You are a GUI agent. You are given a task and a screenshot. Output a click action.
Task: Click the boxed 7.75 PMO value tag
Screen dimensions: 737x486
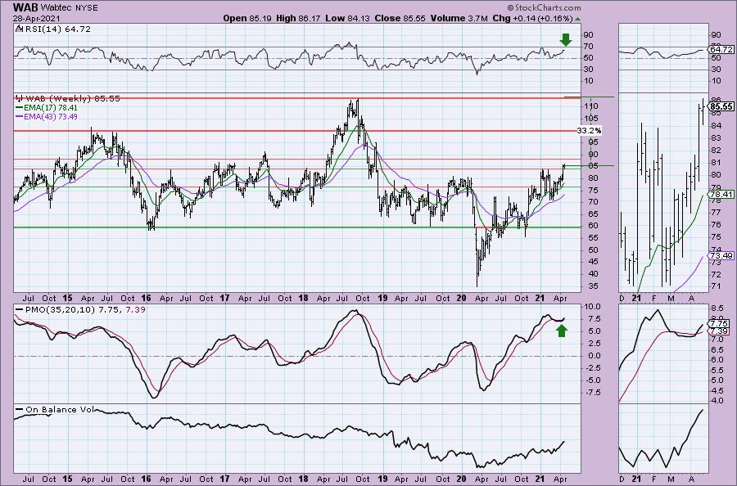(x=720, y=324)
